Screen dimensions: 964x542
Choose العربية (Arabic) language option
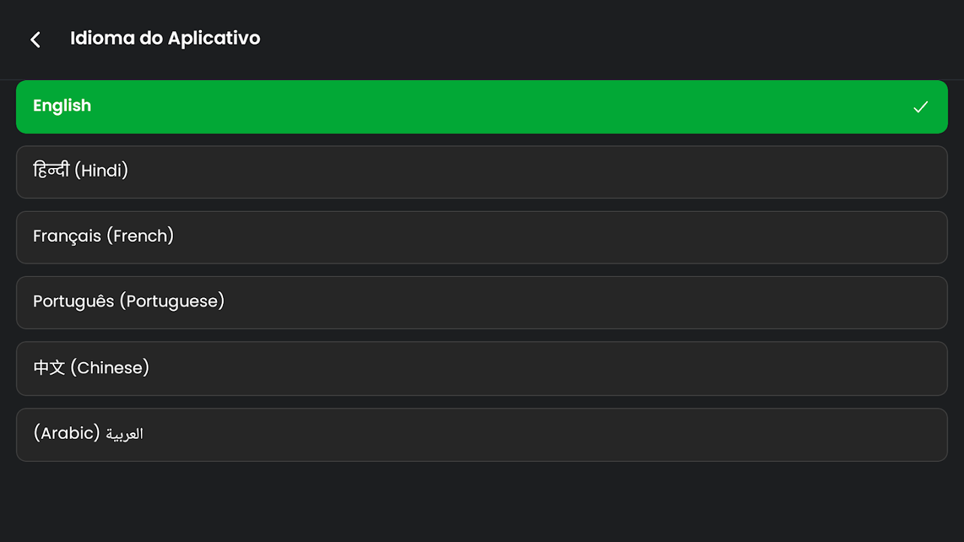pyautogui.click(x=481, y=435)
